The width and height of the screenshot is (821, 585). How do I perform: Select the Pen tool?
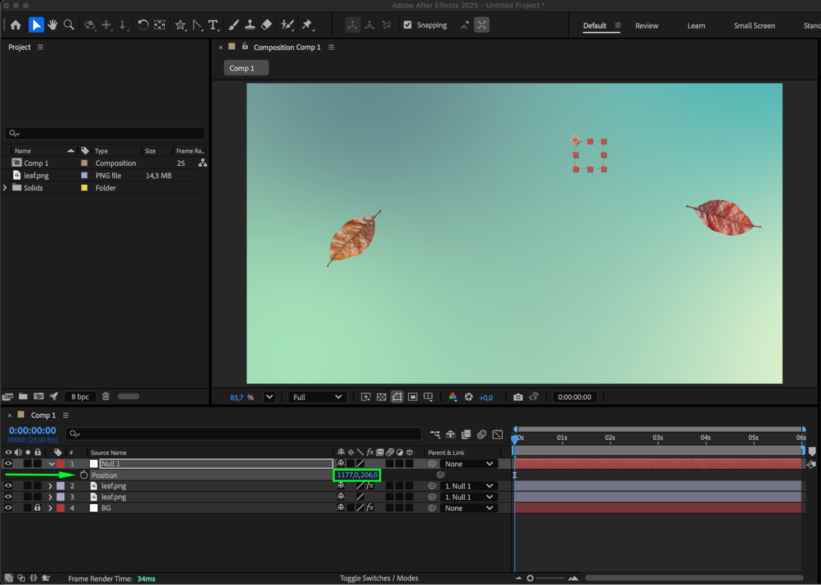point(197,25)
